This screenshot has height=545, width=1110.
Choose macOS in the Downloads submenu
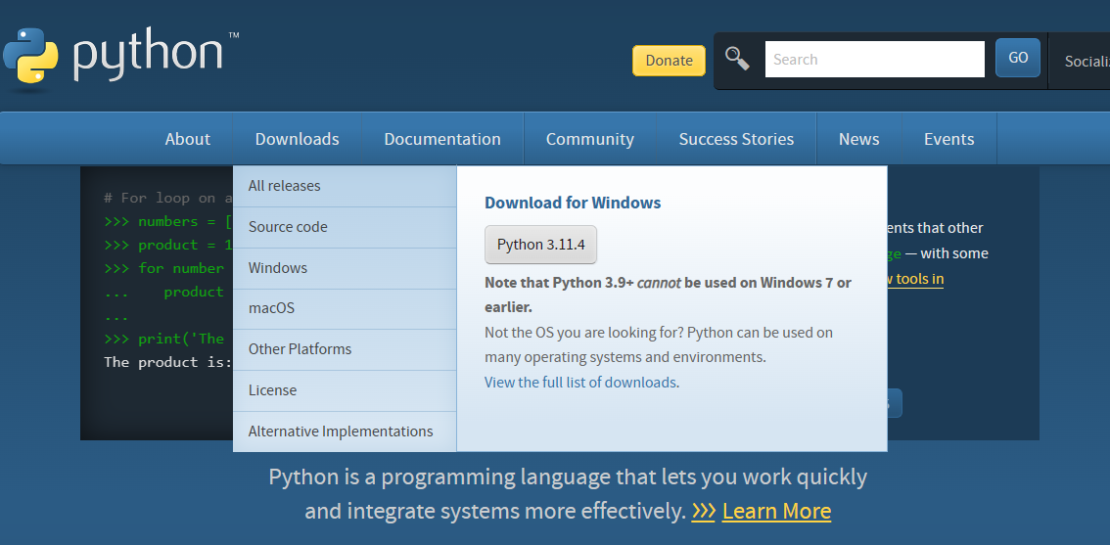(x=345, y=308)
